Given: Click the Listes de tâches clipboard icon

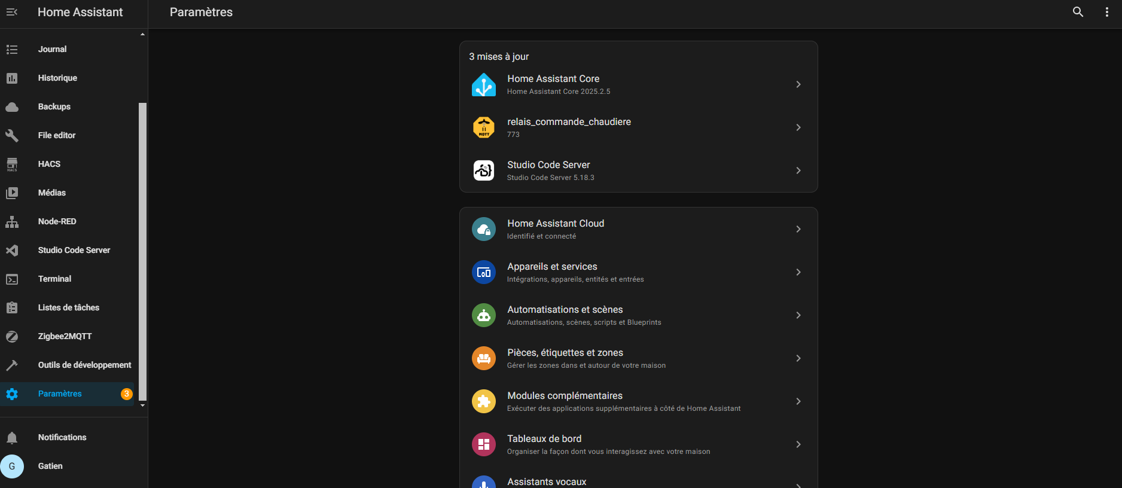Looking at the screenshot, I should pyautogui.click(x=12, y=308).
